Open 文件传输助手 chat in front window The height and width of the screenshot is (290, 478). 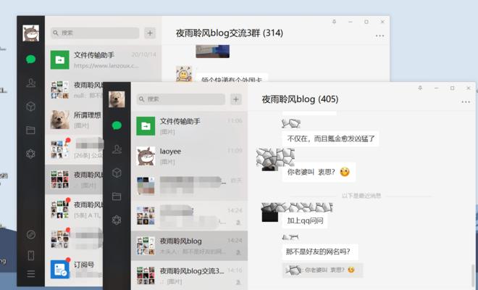pyautogui.click(x=189, y=126)
